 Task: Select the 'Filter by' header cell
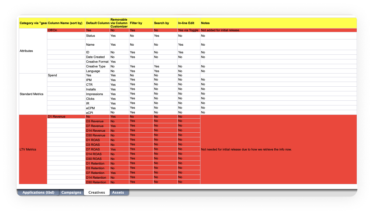141,23
